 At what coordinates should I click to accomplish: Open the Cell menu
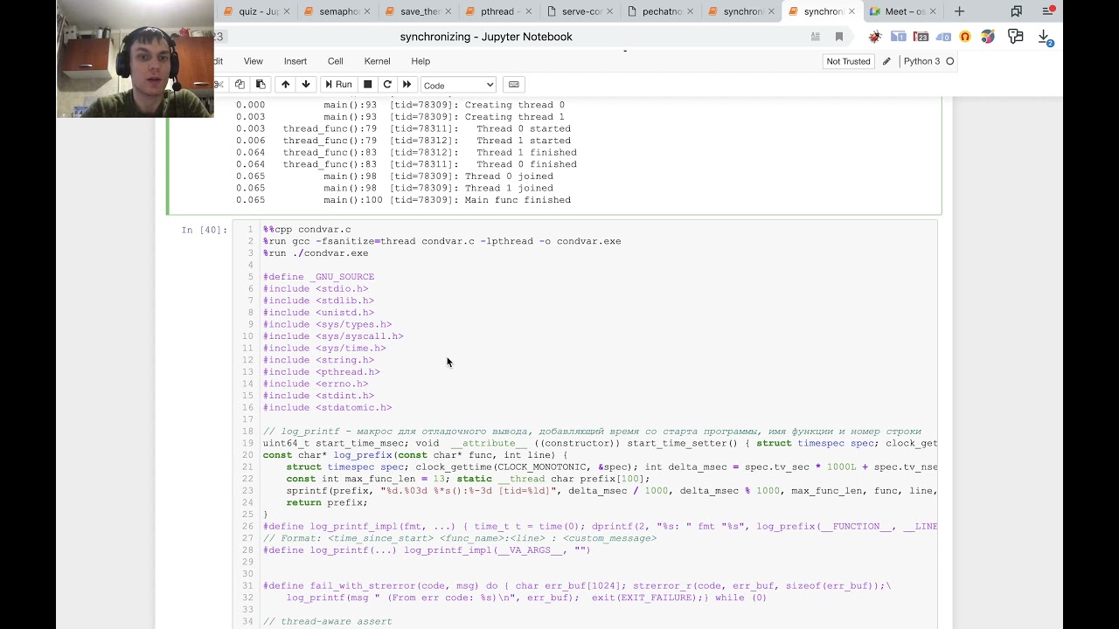click(x=336, y=61)
